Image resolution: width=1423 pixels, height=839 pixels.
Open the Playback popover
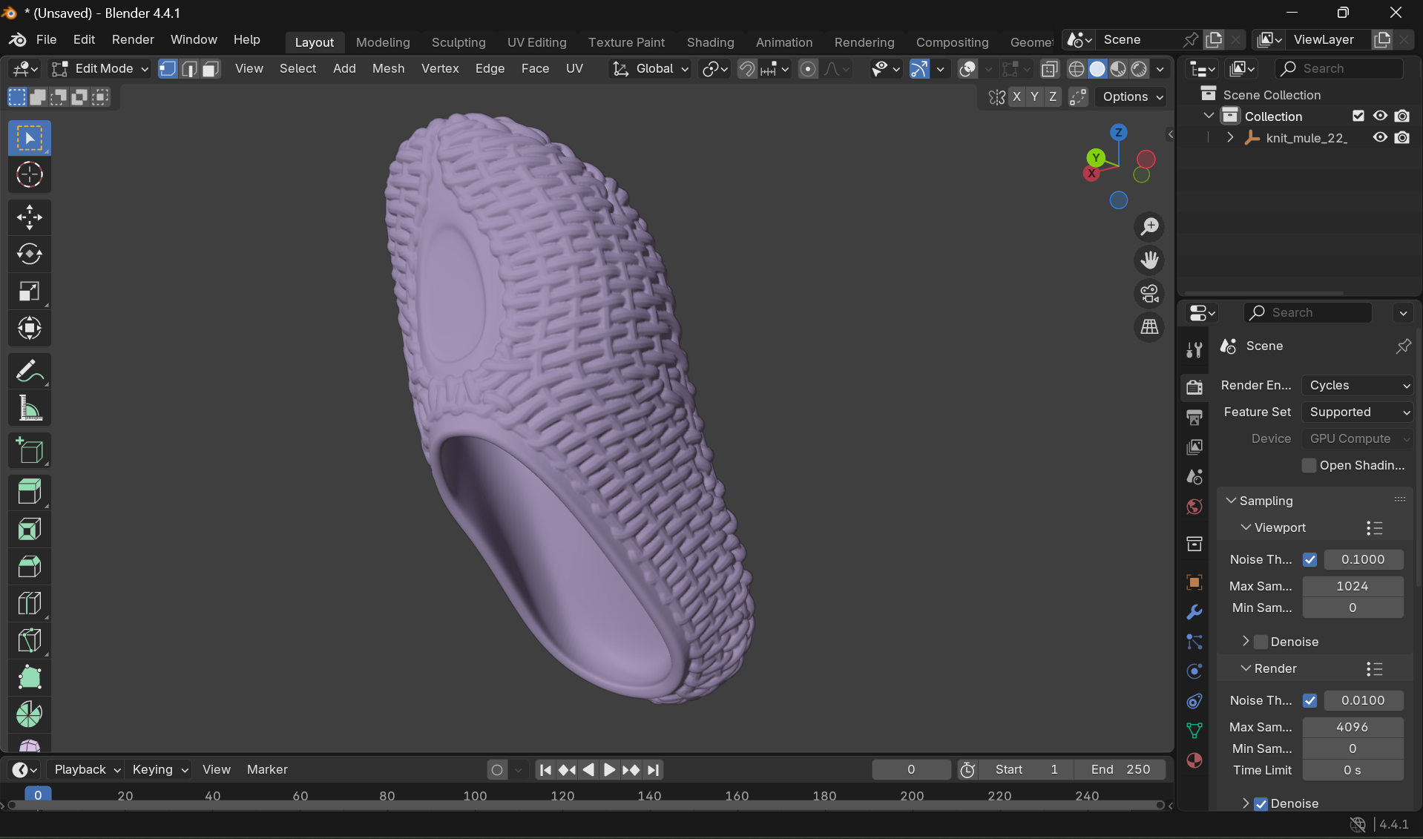pos(87,769)
